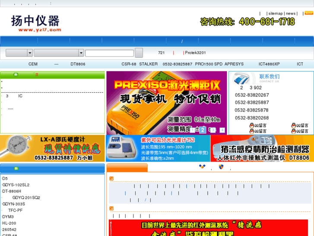The width and height of the screenshot is (314, 236).
Task: Open product GDYQ 201SQ2
Action: point(26,197)
